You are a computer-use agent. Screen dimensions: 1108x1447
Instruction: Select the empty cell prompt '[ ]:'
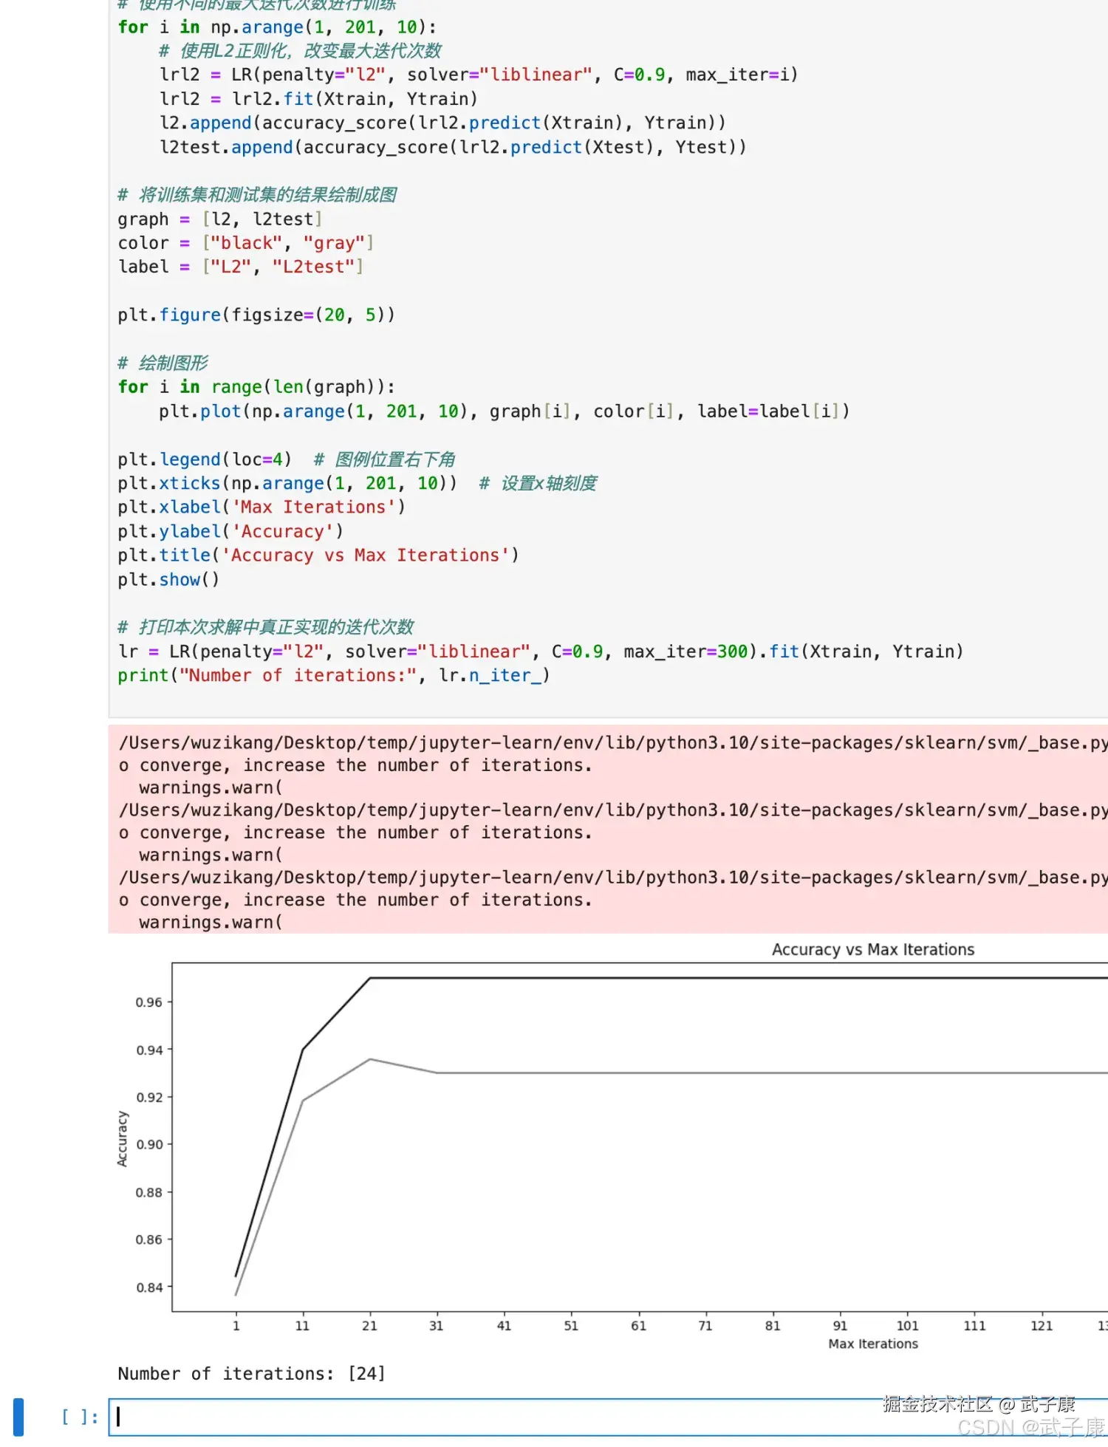click(x=80, y=1417)
